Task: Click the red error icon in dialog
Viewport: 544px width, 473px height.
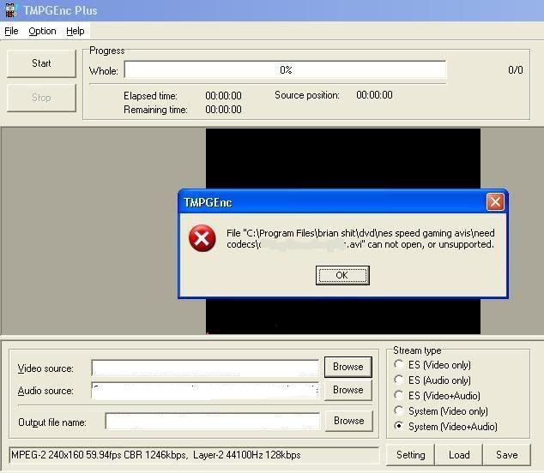Action: click(202, 238)
